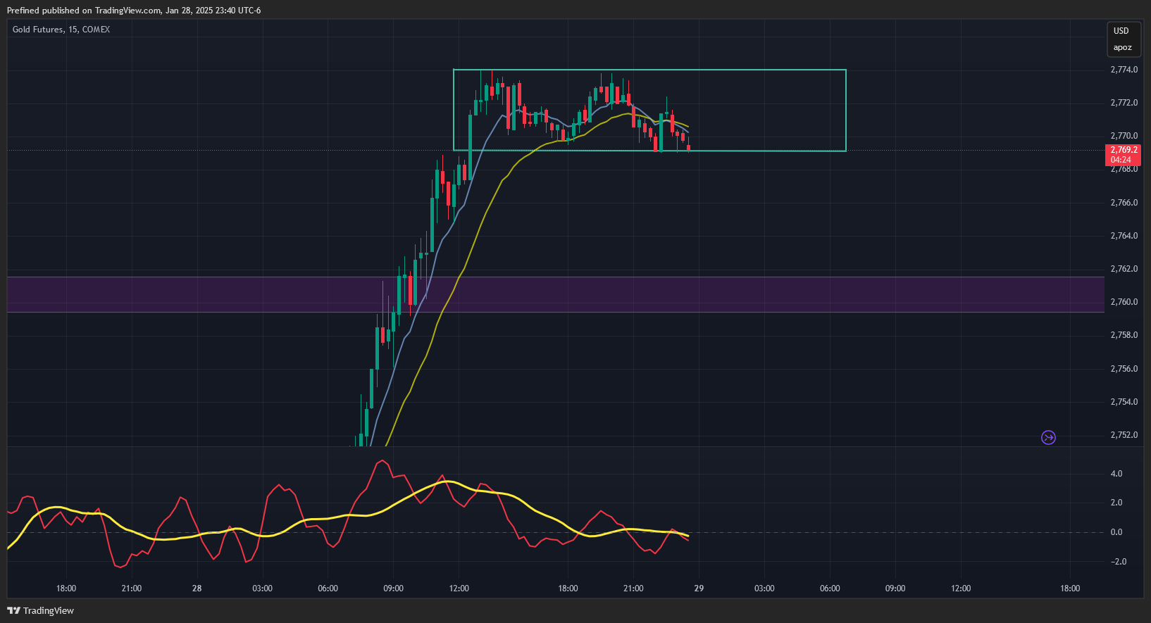Image resolution: width=1151 pixels, height=623 pixels.
Task: Click the USD currency label box
Action: [1121, 31]
